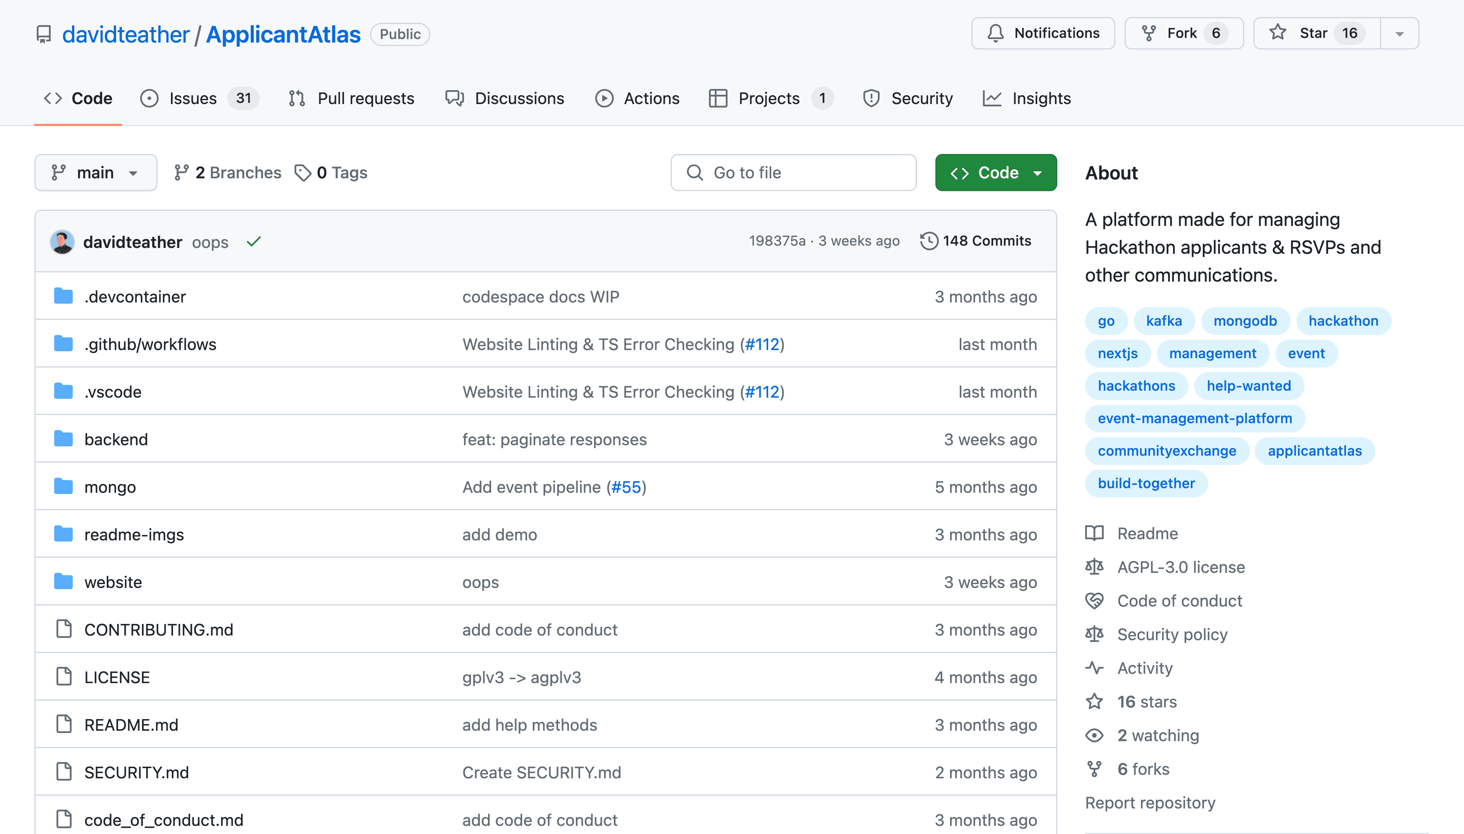Expand the star lists dropdown arrow
The height and width of the screenshot is (834, 1464).
(x=1400, y=33)
